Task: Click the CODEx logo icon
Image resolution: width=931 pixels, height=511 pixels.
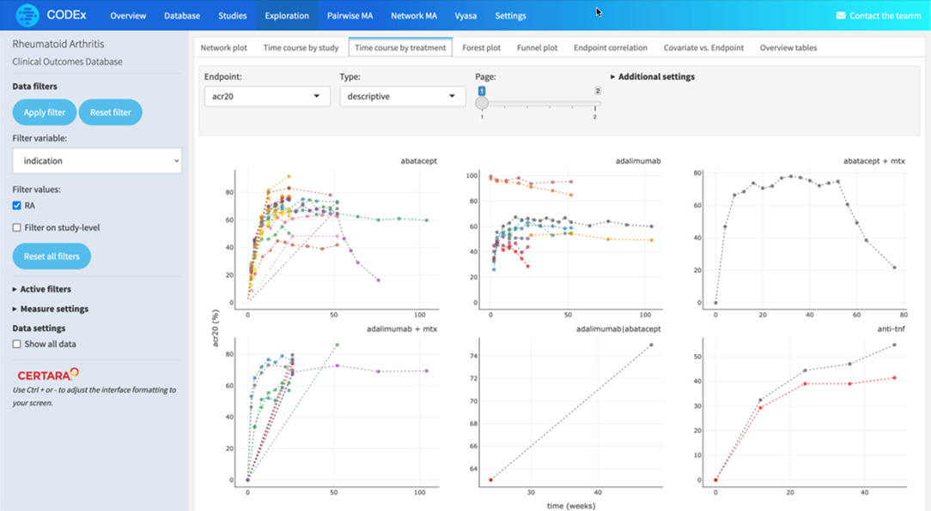Action: click(x=27, y=15)
